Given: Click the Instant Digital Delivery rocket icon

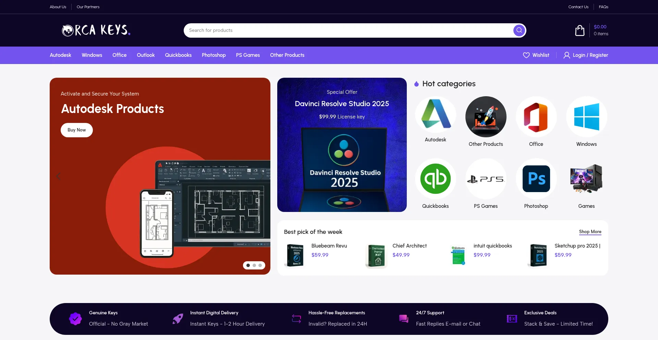Looking at the screenshot, I should (178, 319).
